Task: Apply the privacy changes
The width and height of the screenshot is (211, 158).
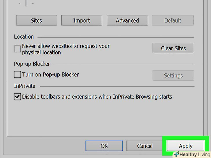Action: pyautogui.click(x=185, y=146)
